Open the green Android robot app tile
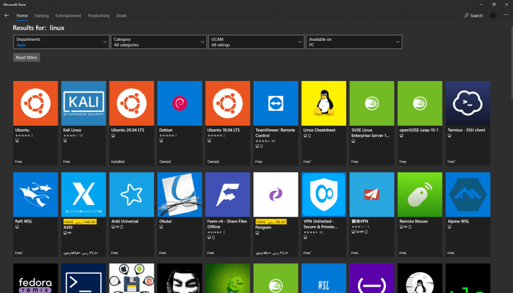Screen dimensions: 513x293 tap(228, 278)
